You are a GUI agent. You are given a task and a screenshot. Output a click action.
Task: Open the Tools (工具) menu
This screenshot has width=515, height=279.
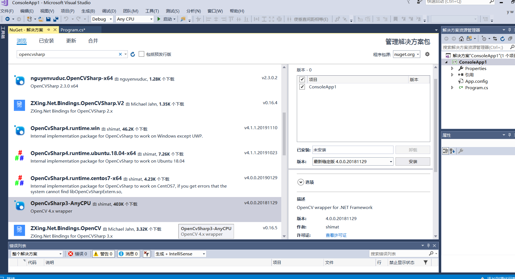(x=152, y=11)
